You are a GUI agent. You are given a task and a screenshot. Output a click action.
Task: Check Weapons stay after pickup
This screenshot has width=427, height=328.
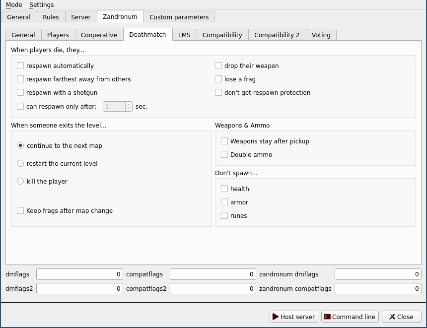coord(224,141)
